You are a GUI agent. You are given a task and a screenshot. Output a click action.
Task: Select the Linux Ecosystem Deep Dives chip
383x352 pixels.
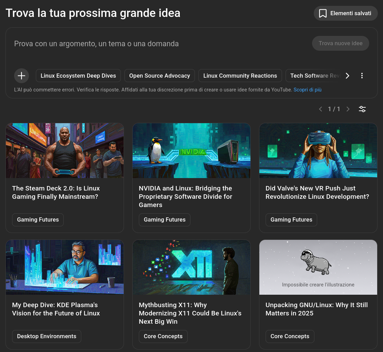pos(78,76)
